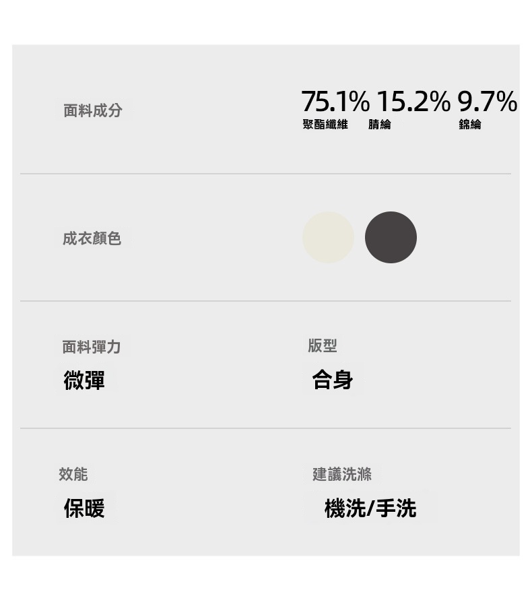Click the 腈綸 fiber label
The width and height of the screenshot is (532, 600).
point(379,125)
